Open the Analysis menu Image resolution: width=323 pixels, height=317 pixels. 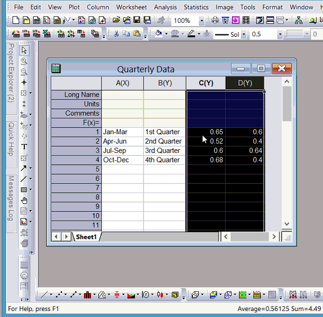[x=165, y=7]
